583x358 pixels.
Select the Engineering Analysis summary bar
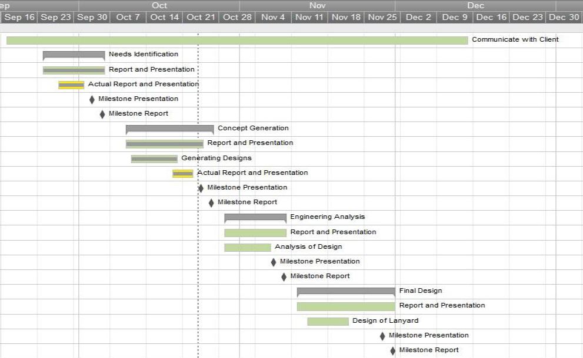255,217
